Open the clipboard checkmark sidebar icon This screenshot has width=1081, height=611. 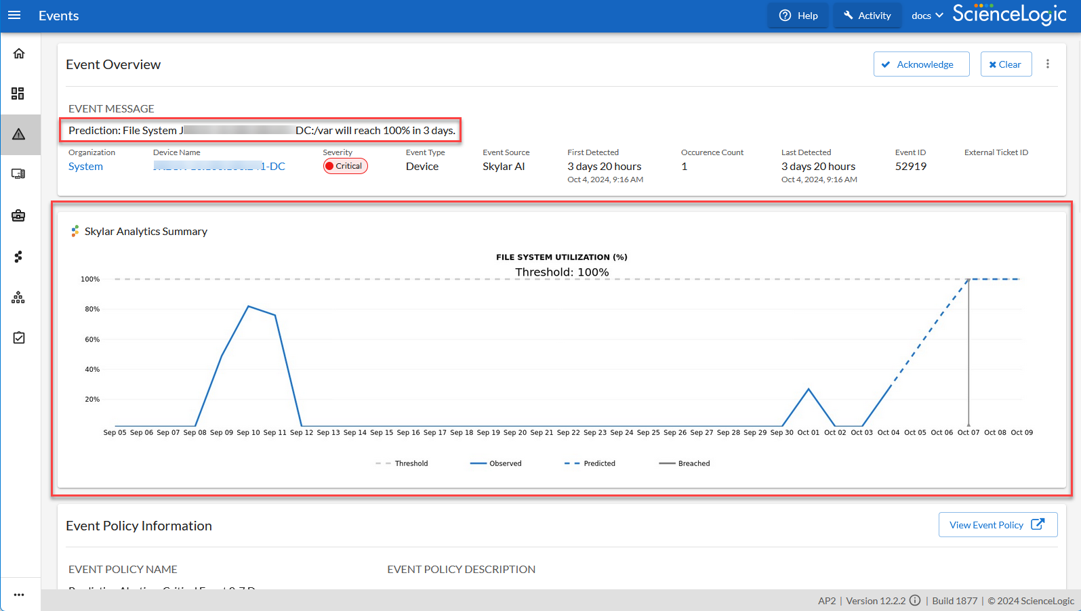point(18,337)
